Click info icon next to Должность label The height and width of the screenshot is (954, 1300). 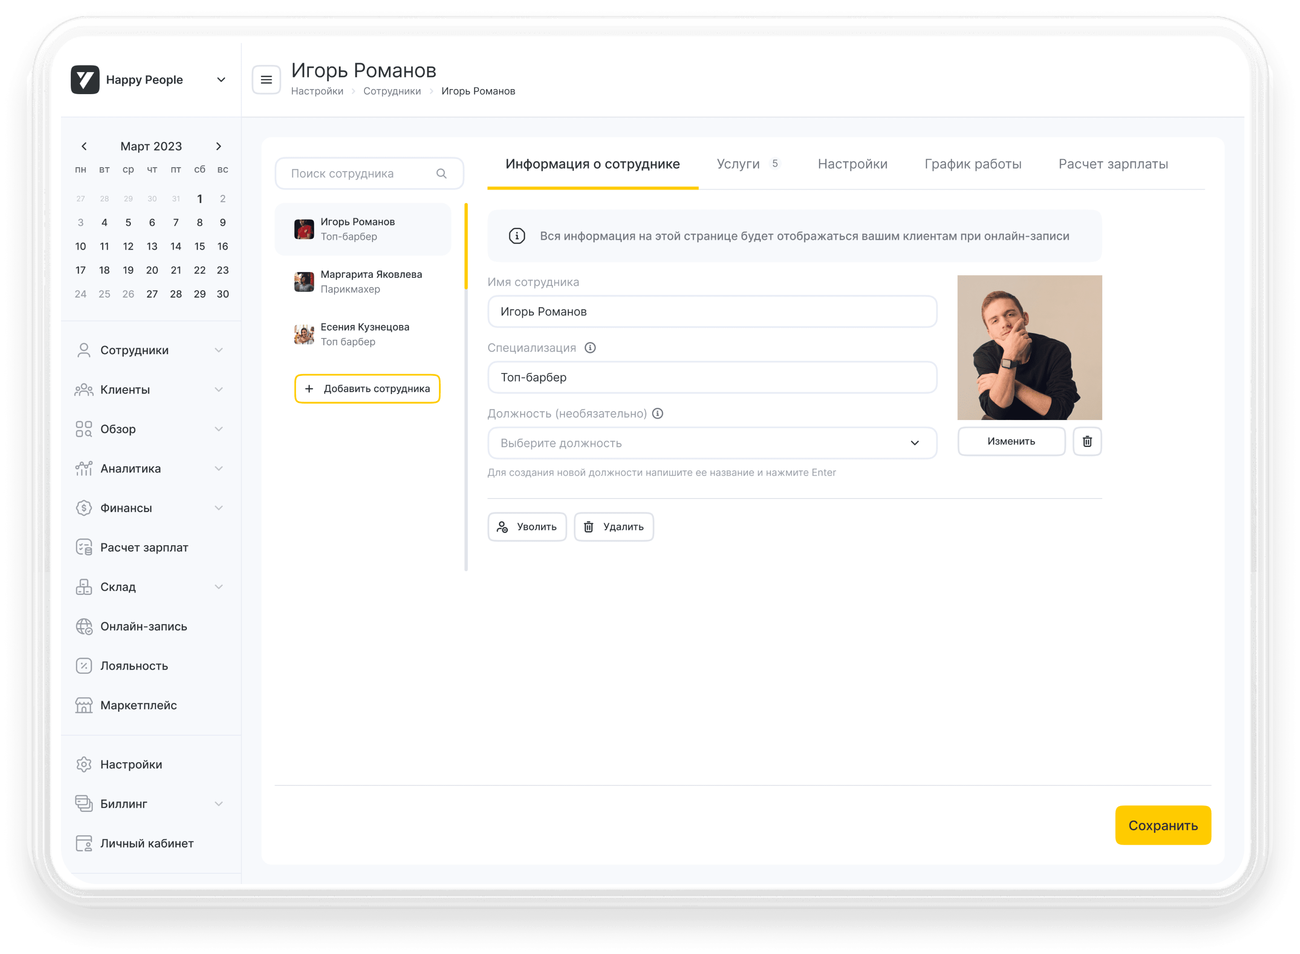tap(657, 413)
